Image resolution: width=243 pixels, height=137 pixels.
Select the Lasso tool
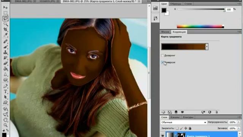5,19
